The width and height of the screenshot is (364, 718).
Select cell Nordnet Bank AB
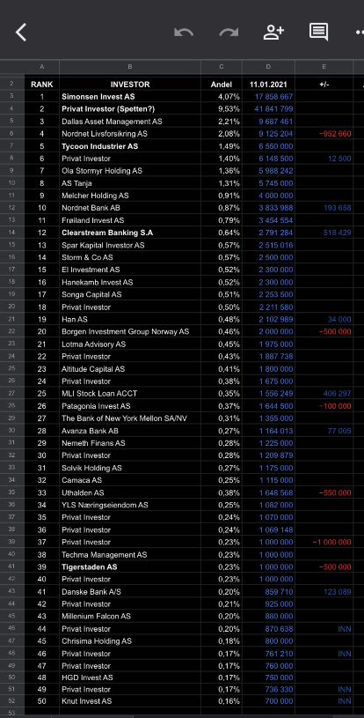130,208
